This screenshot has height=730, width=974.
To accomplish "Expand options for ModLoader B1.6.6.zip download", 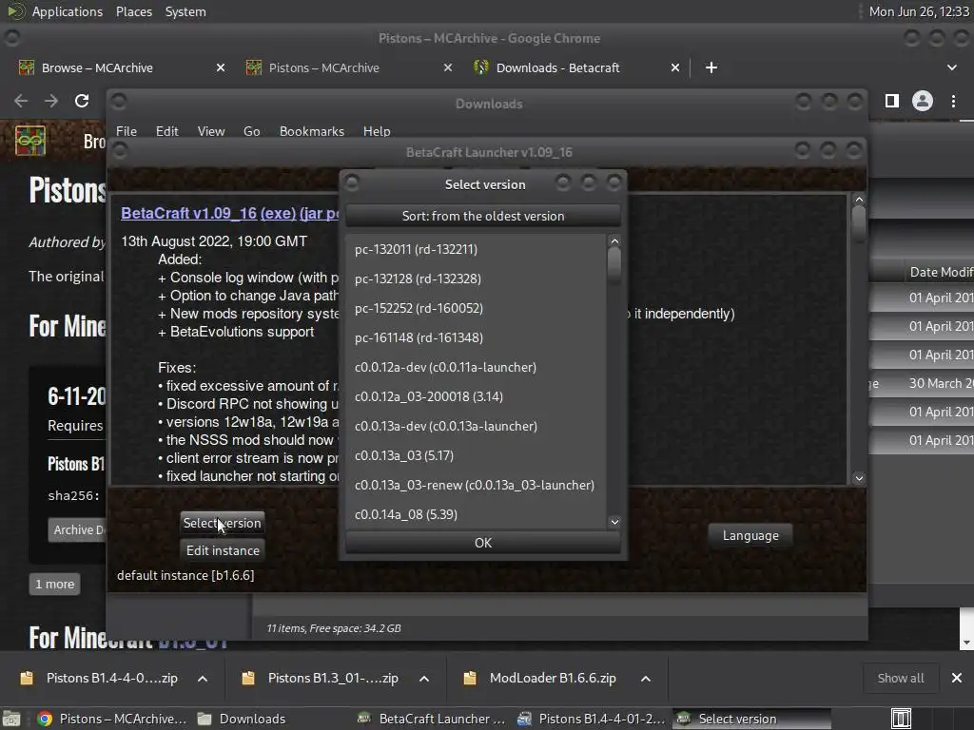I will [x=646, y=679].
